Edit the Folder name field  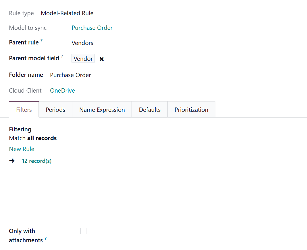(x=71, y=75)
